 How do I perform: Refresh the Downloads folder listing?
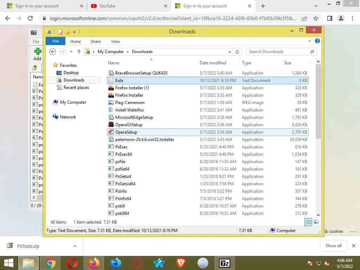(x=237, y=52)
